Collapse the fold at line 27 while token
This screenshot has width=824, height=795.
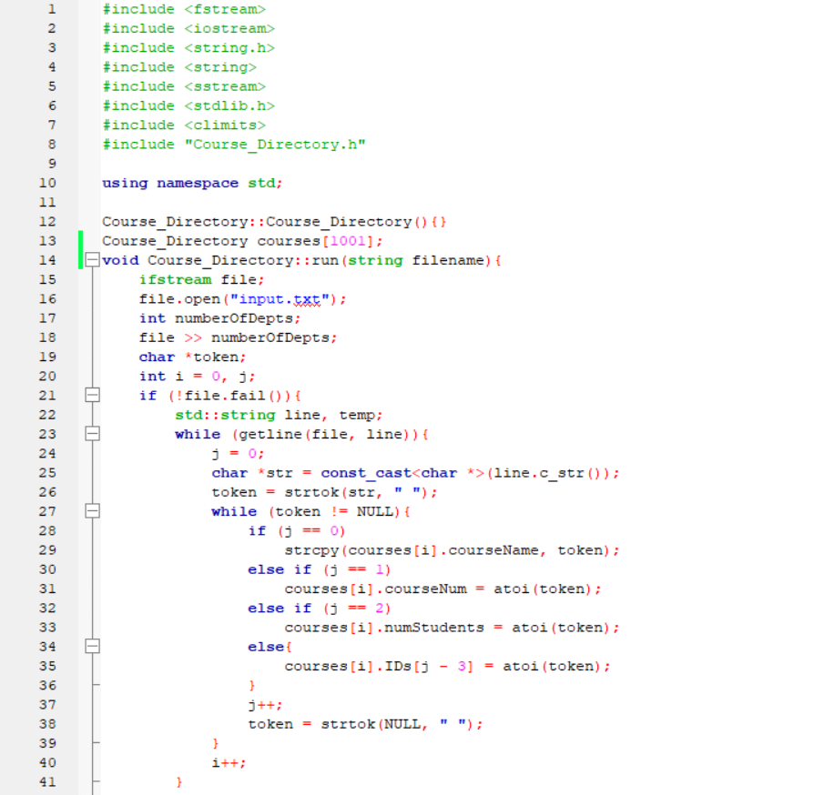[x=92, y=511]
